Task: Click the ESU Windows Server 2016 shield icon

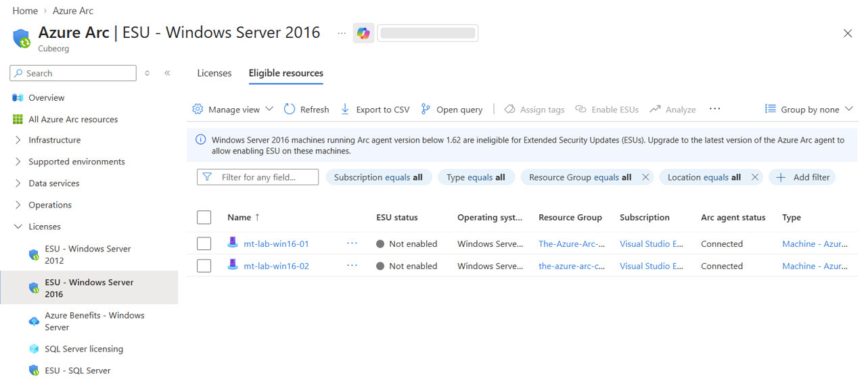Action: [x=34, y=288]
